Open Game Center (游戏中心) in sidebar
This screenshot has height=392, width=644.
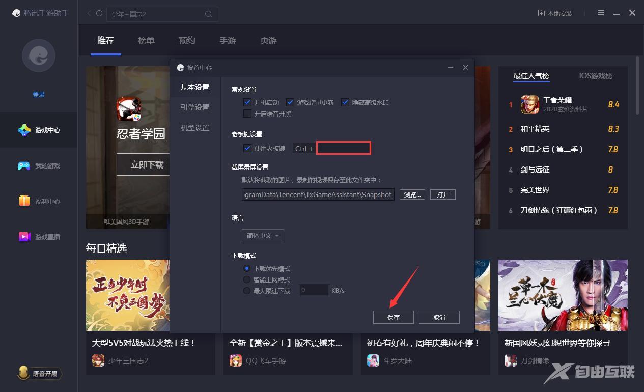point(39,130)
